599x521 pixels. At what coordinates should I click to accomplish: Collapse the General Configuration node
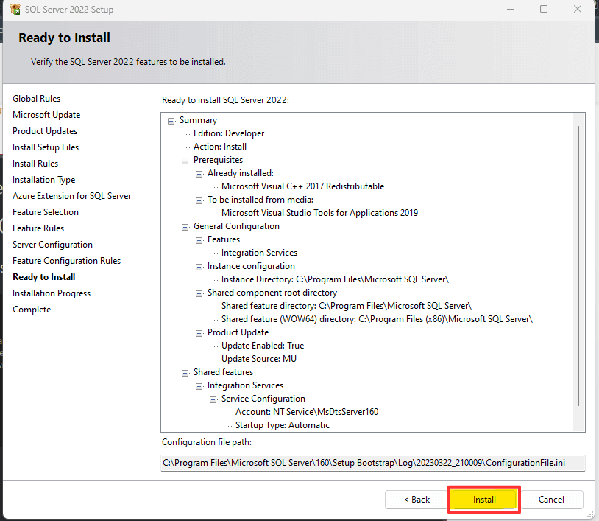[x=185, y=227]
